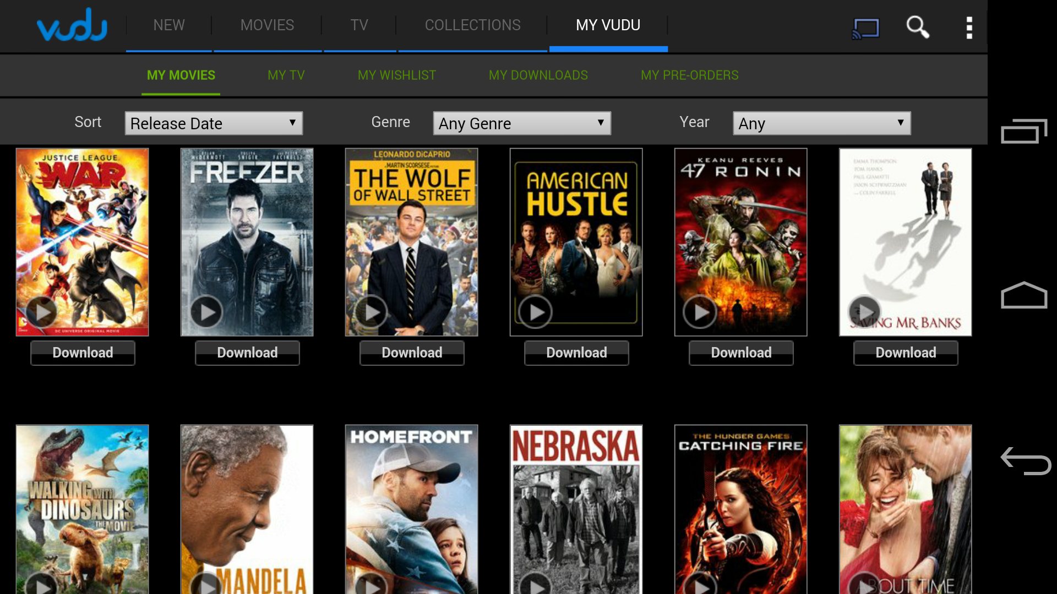Play Justice League War
1057x594 pixels.
pyautogui.click(x=42, y=312)
